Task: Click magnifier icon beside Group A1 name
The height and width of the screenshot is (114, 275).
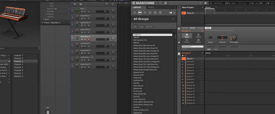Action: pyautogui.click(x=202, y=31)
